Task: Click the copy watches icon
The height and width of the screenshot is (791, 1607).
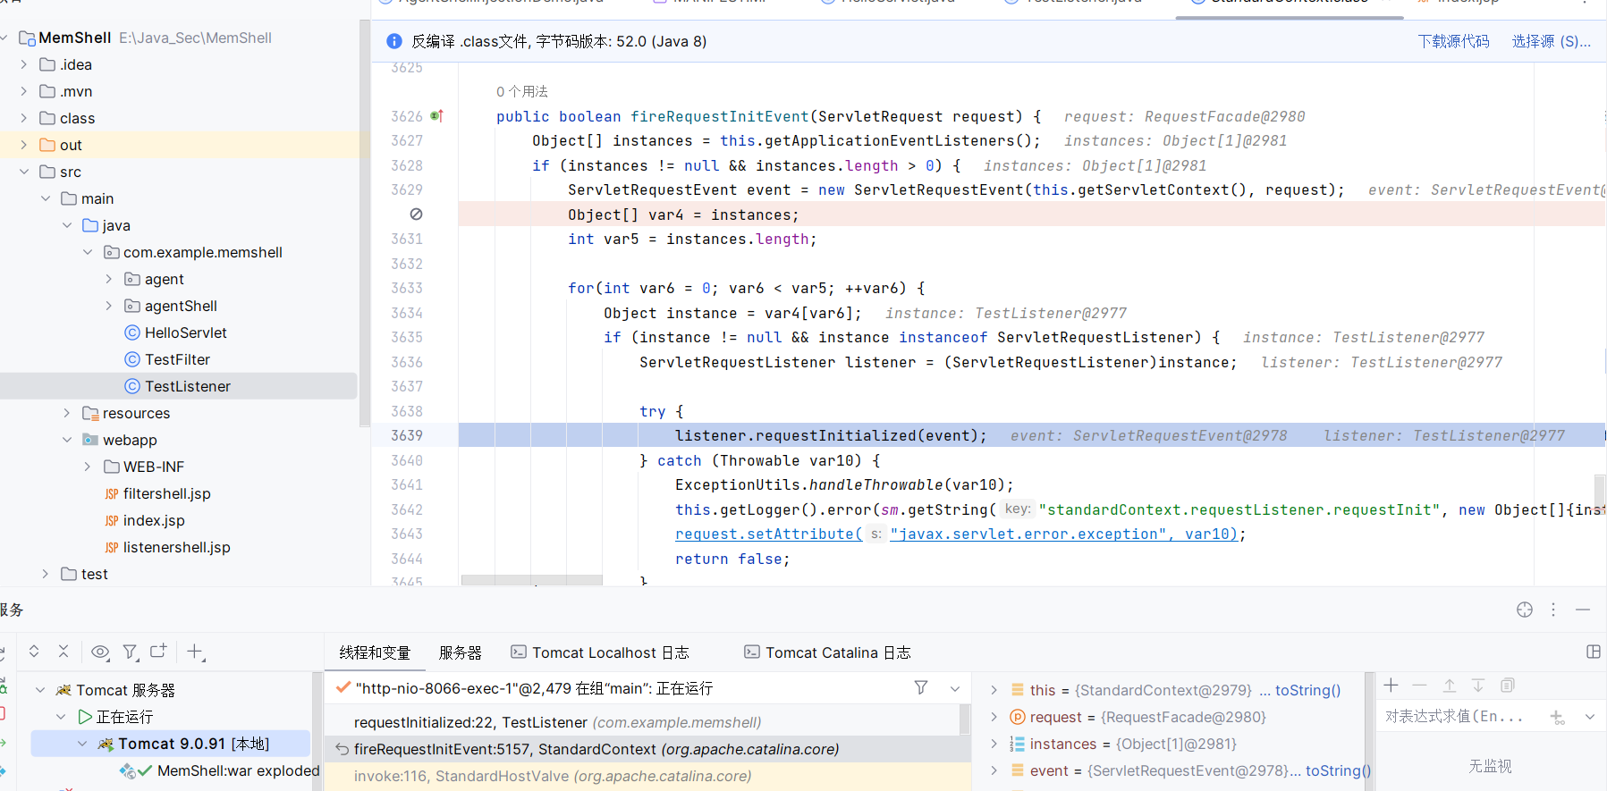Action: pos(1508,686)
